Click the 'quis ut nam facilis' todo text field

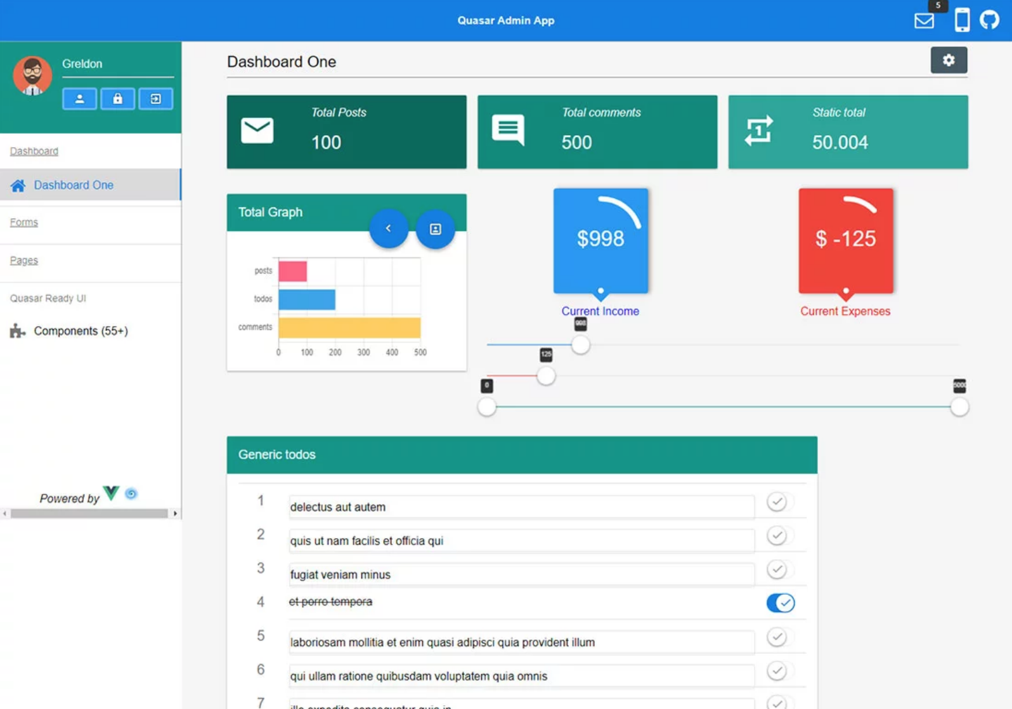pos(520,541)
